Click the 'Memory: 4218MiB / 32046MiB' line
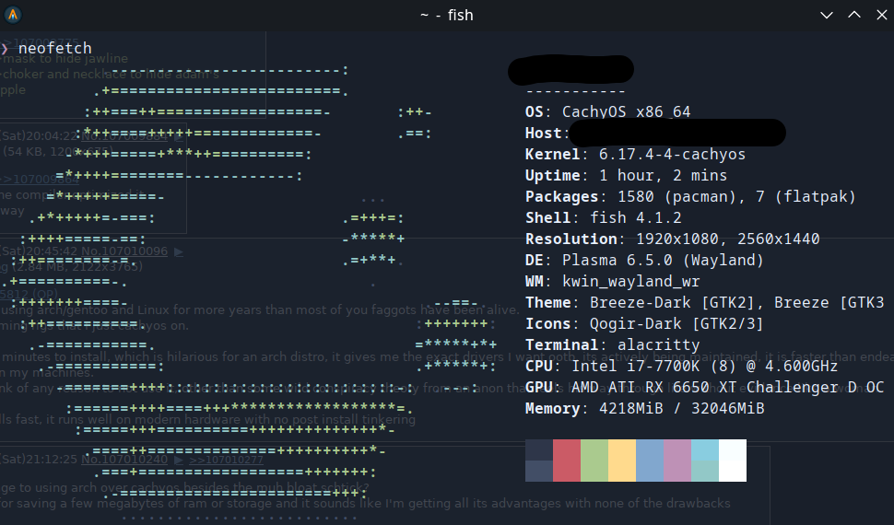894x525 pixels. point(644,408)
